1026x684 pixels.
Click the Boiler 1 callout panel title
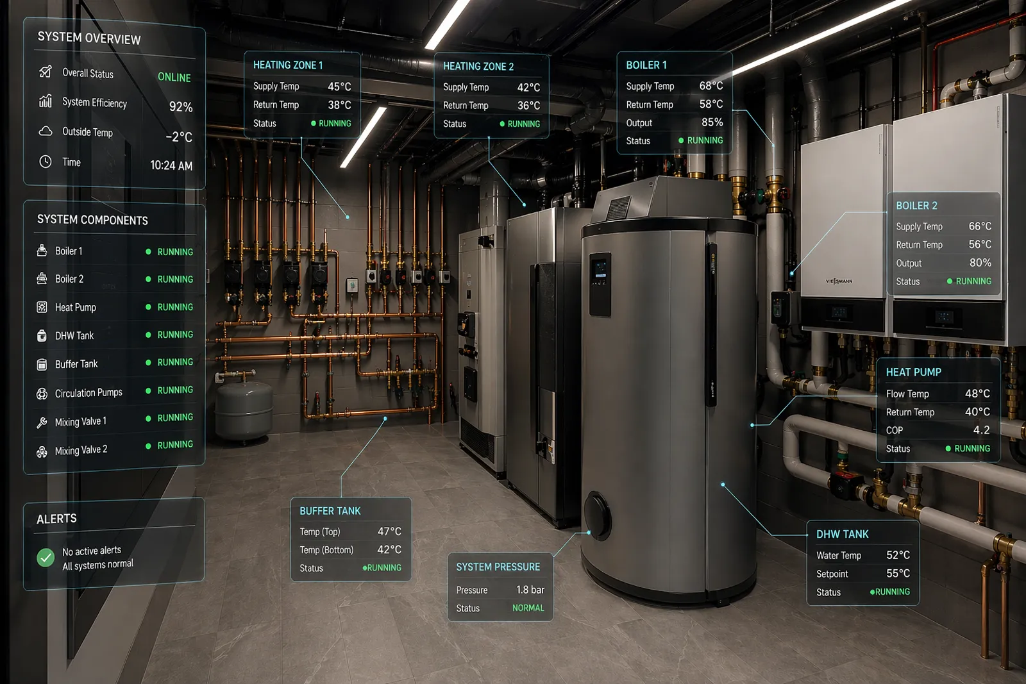[646, 65]
